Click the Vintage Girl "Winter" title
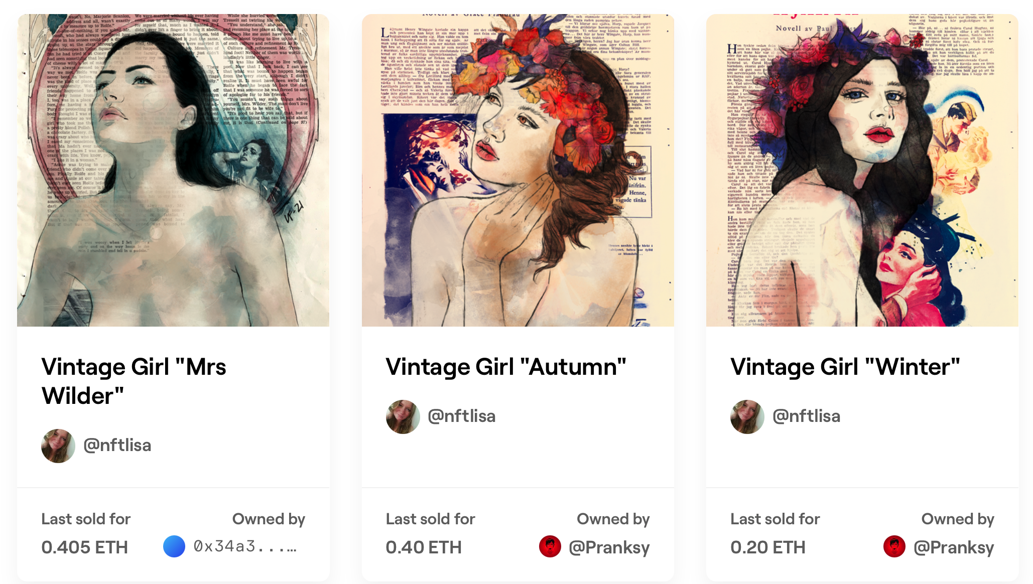The height and width of the screenshot is (584, 1033). pyautogui.click(x=845, y=367)
